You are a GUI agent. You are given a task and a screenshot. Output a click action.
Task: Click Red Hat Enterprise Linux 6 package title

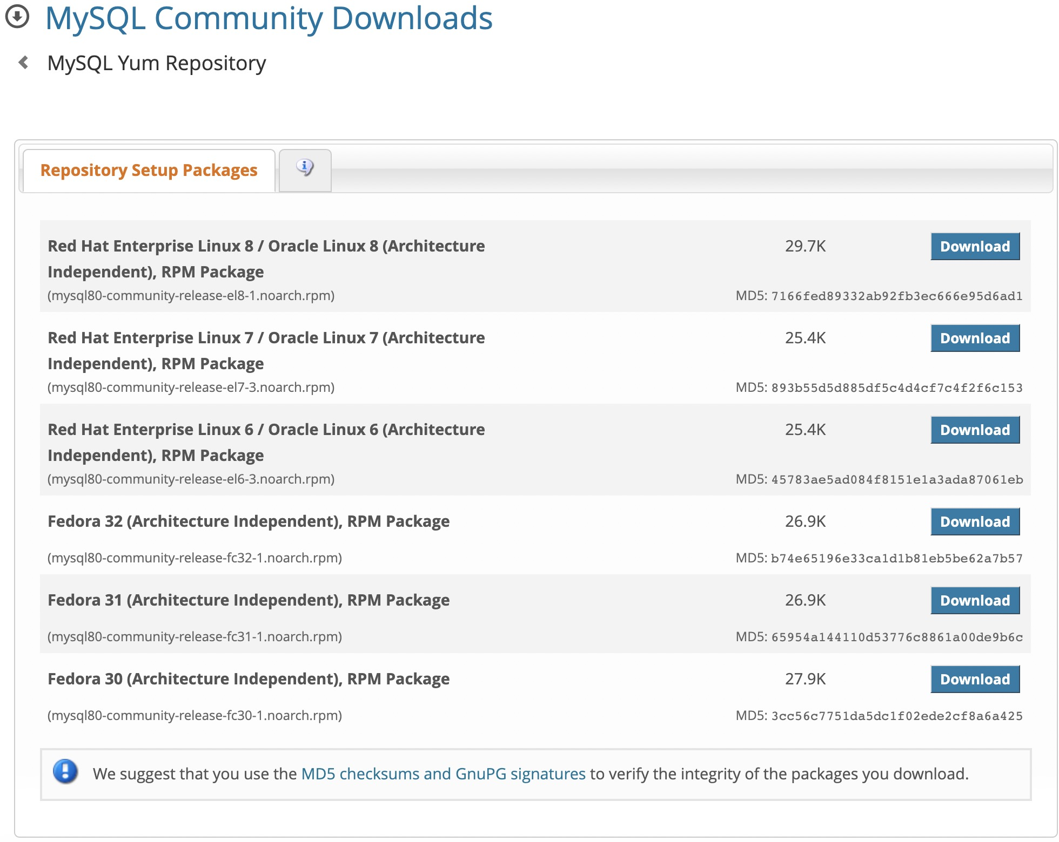(x=266, y=443)
